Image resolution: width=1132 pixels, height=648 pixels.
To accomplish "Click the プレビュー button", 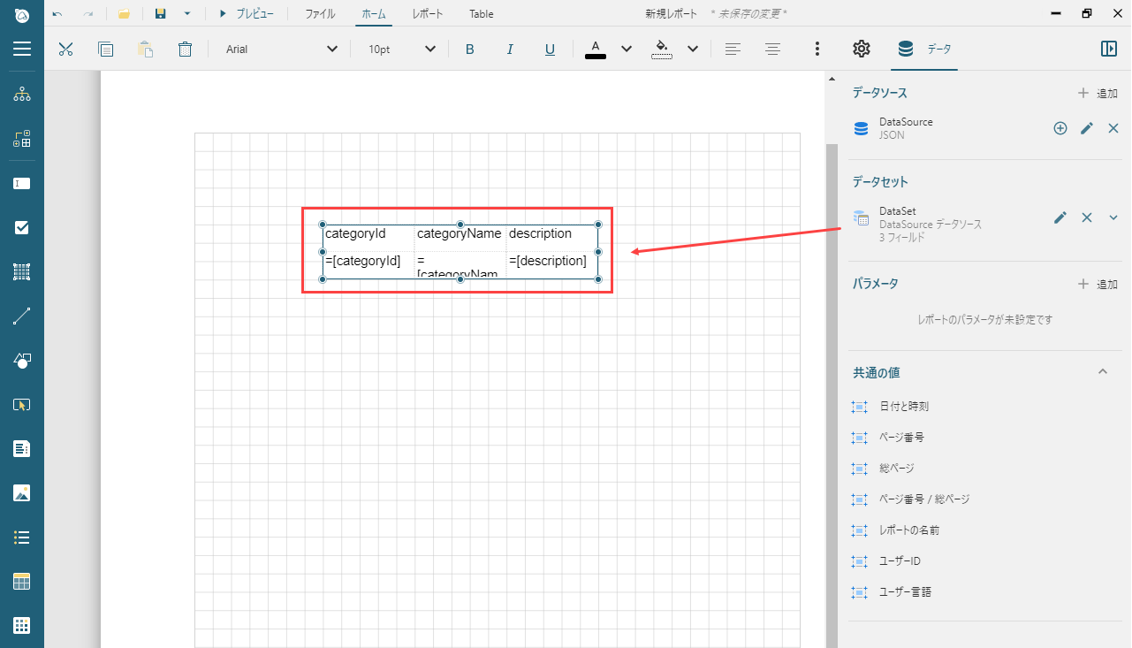I will coord(246,14).
